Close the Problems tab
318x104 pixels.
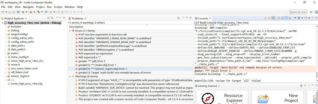click(86, 18)
